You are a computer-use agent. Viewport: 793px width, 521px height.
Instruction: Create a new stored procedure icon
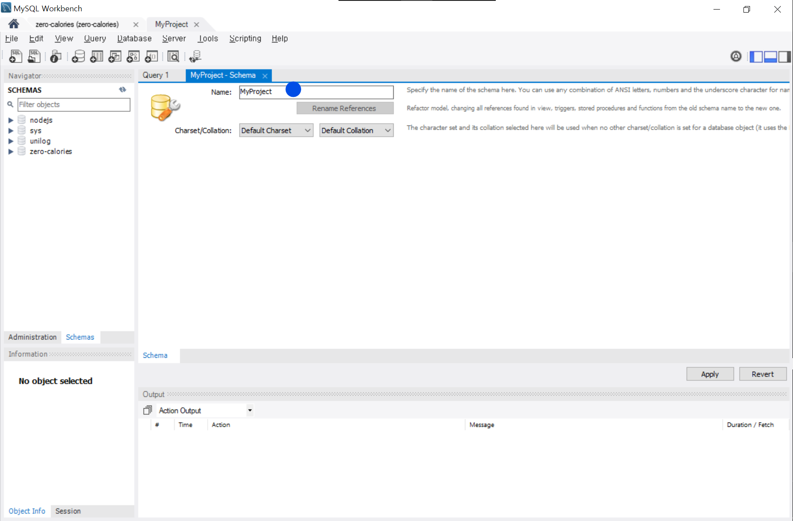(x=133, y=56)
